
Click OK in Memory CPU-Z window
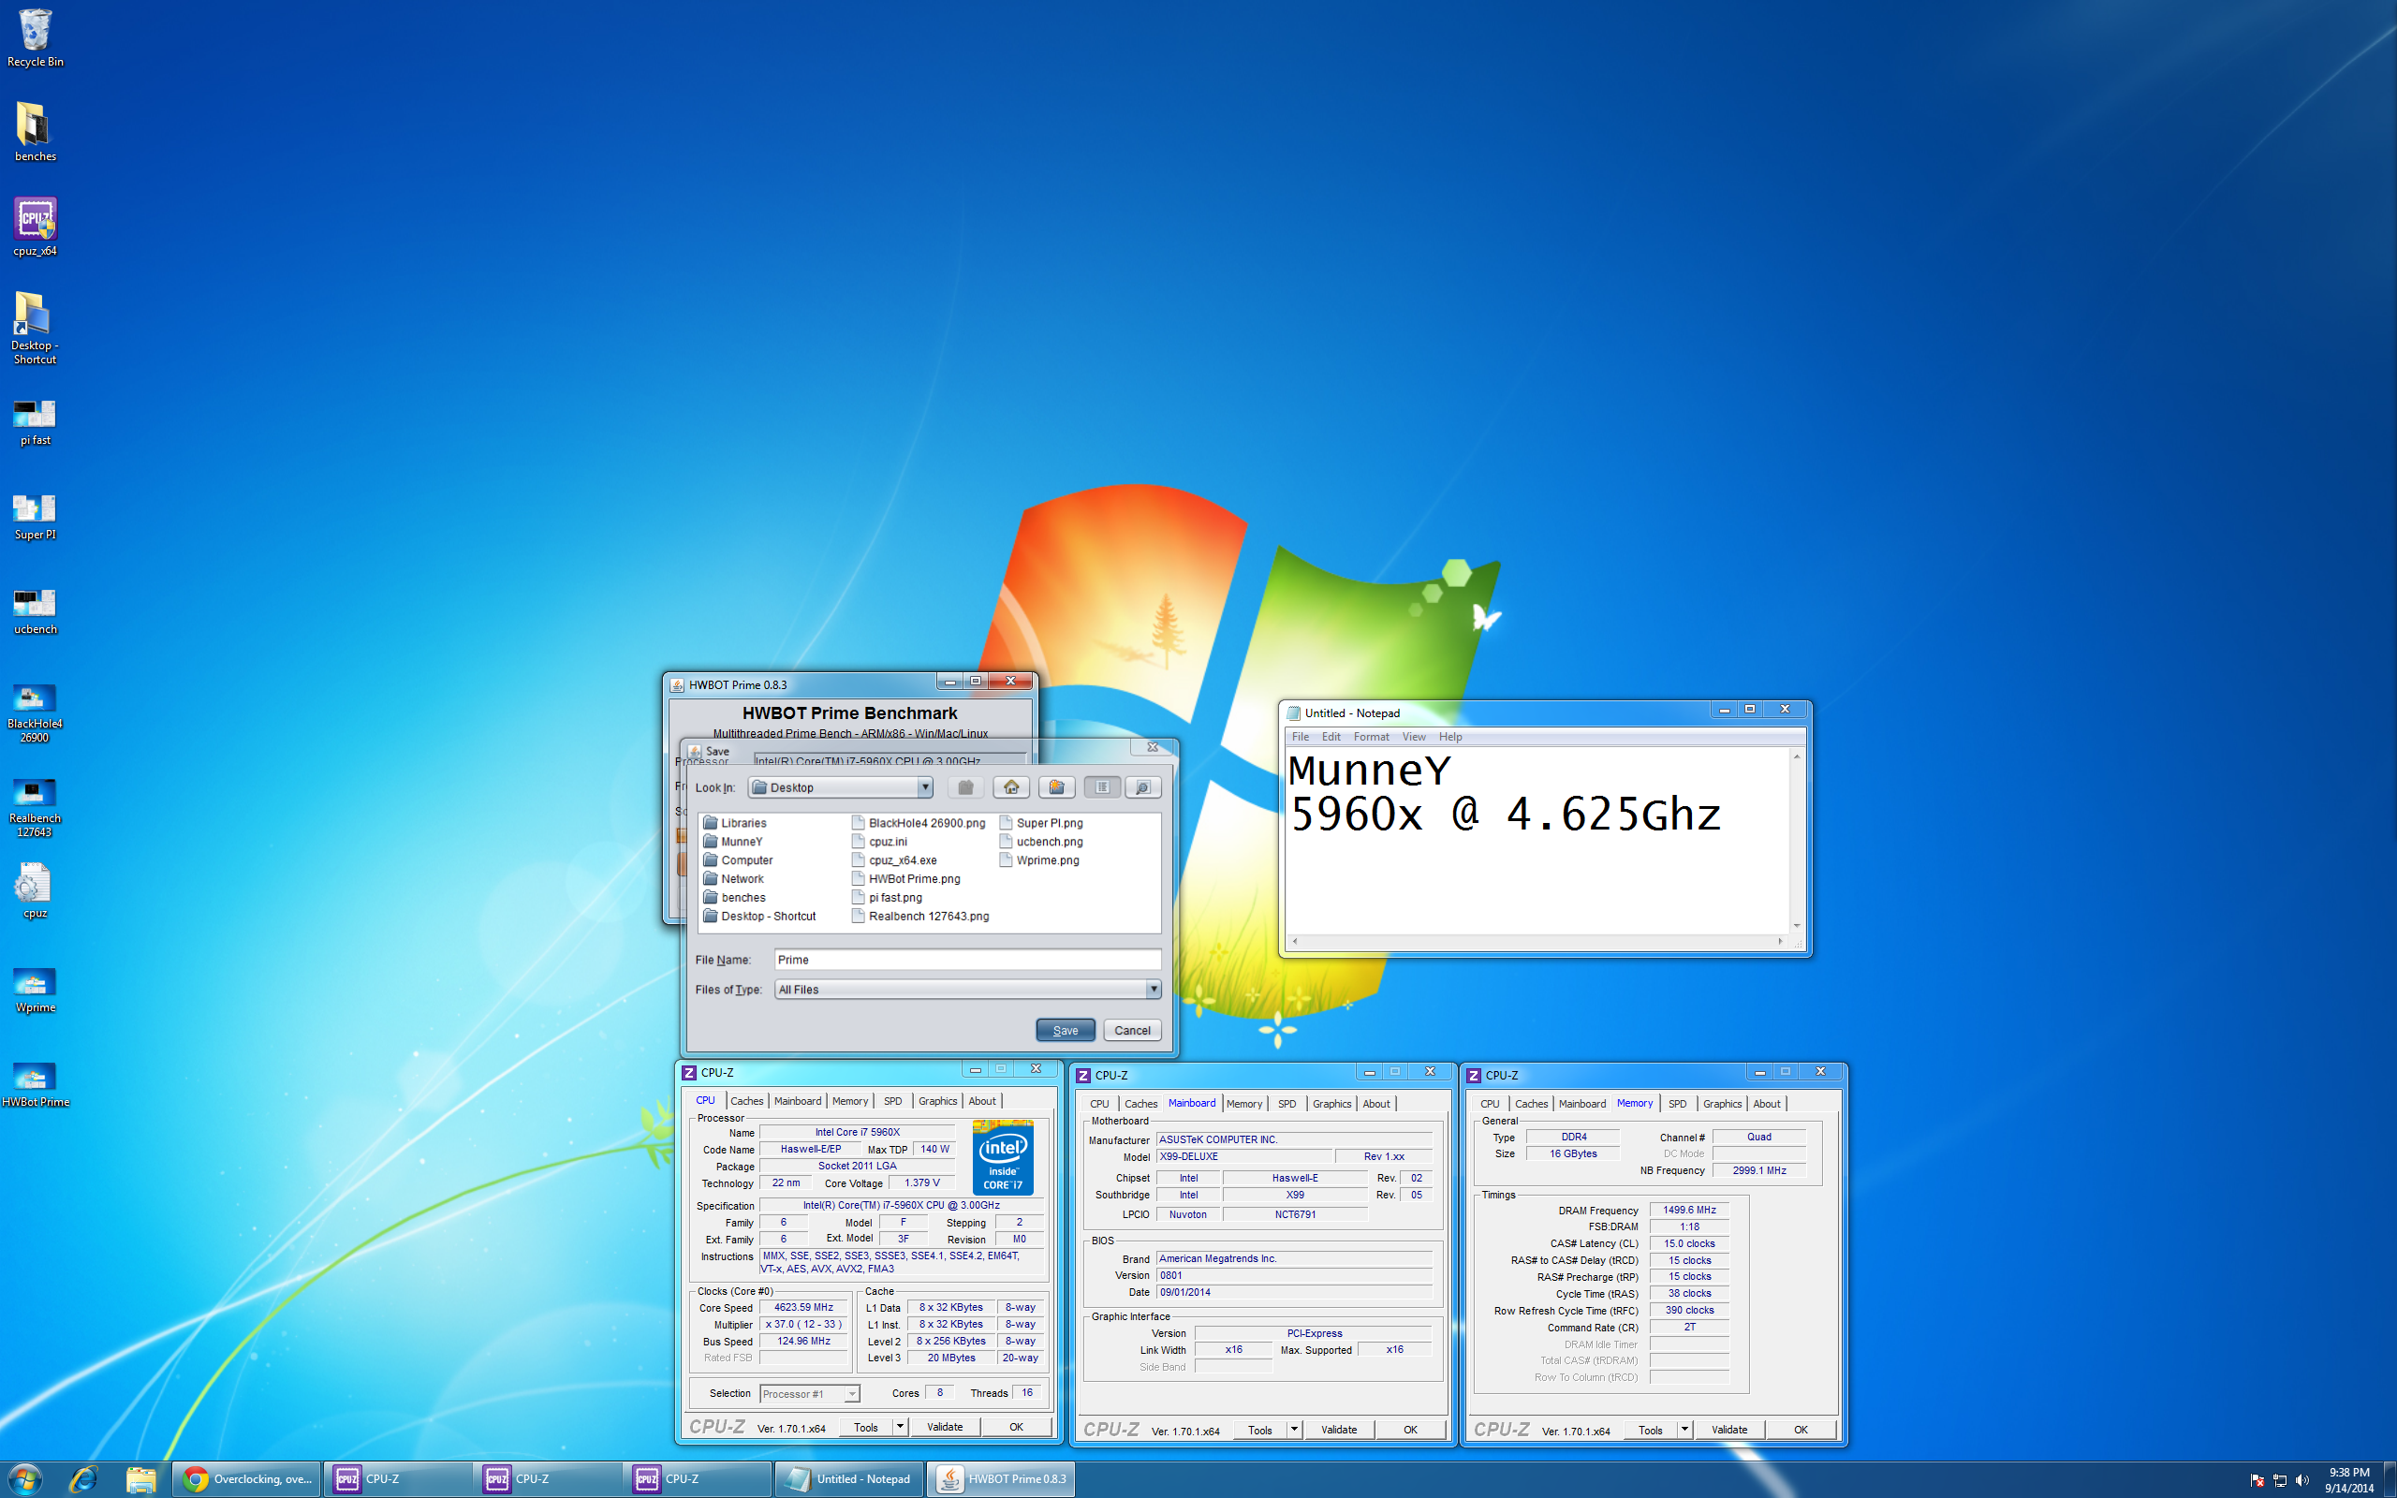[x=1800, y=1429]
